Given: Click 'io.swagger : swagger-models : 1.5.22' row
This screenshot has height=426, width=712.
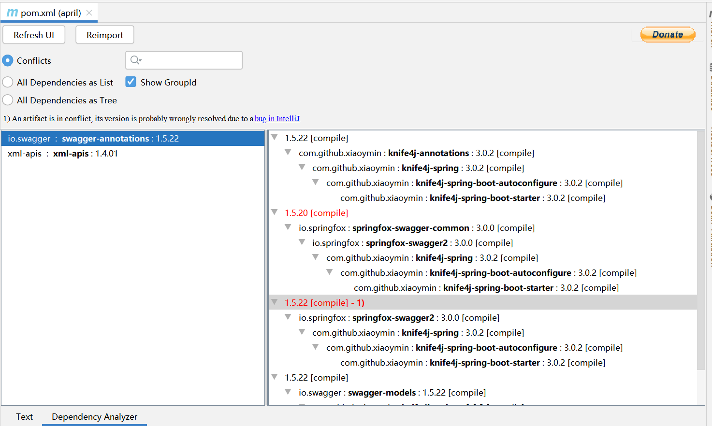Looking at the screenshot, I should pyautogui.click(x=392, y=393).
